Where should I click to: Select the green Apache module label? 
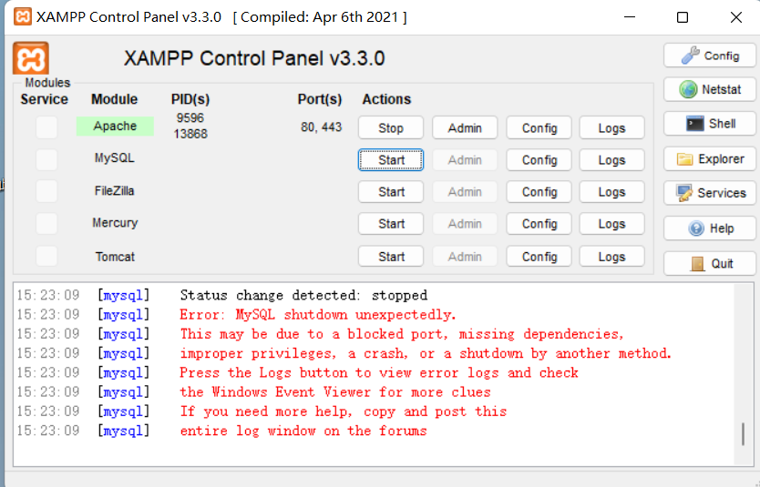115,126
